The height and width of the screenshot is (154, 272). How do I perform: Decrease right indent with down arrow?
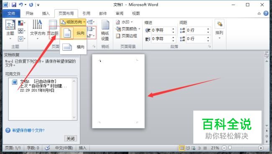(x=173, y=40)
